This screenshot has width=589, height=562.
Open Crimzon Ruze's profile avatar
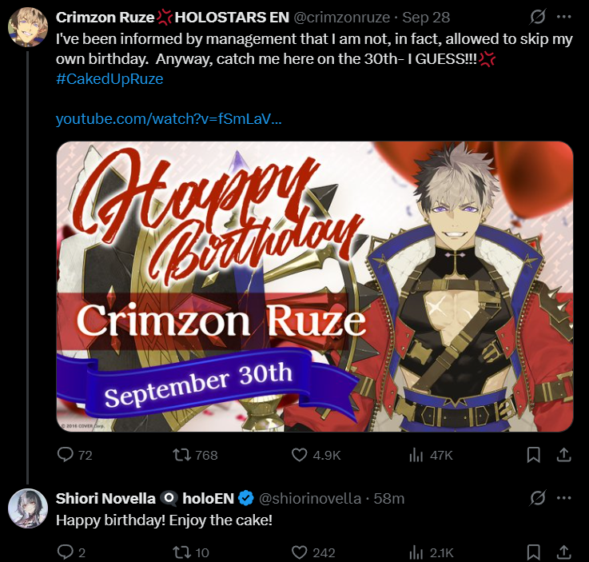28,26
